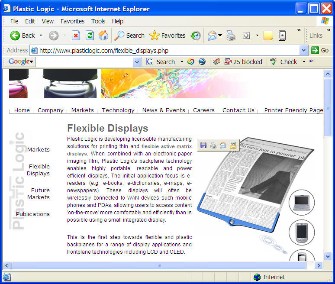Click inside the Google toolbar search field
Image resolution: width=335 pixels, height=284 pixels.
coord(84,62)
